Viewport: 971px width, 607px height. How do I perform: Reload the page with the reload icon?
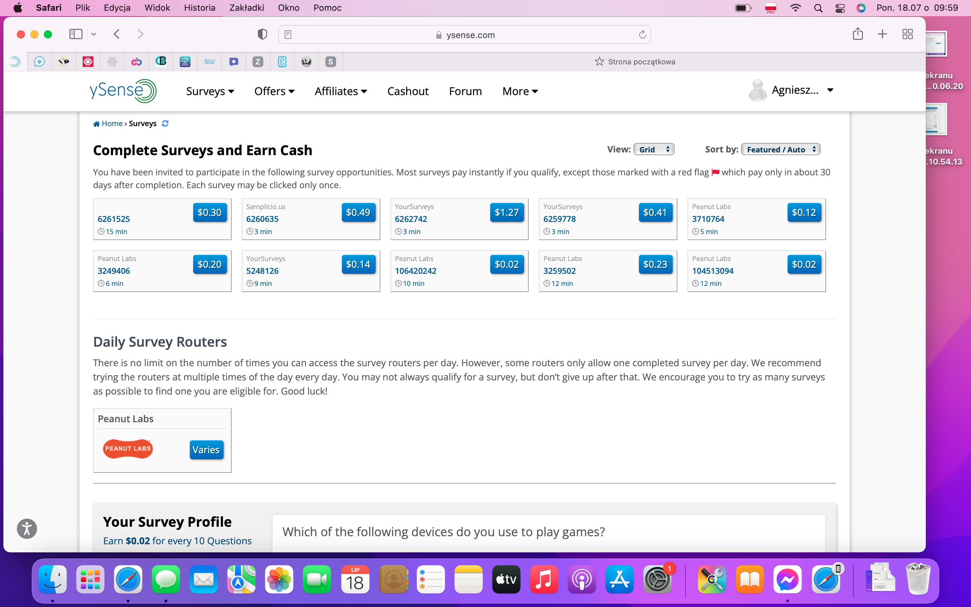(x=642, y=35)
